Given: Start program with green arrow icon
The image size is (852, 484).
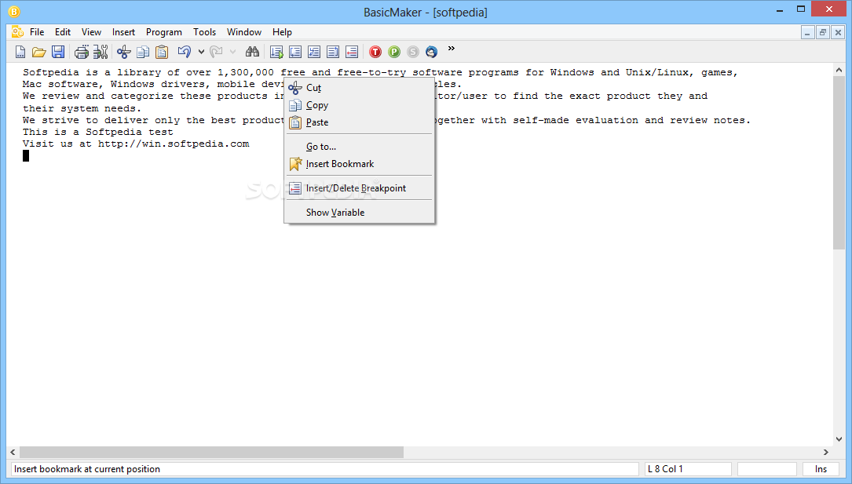Looking at the screenshot, I should (x=276, y=52).
